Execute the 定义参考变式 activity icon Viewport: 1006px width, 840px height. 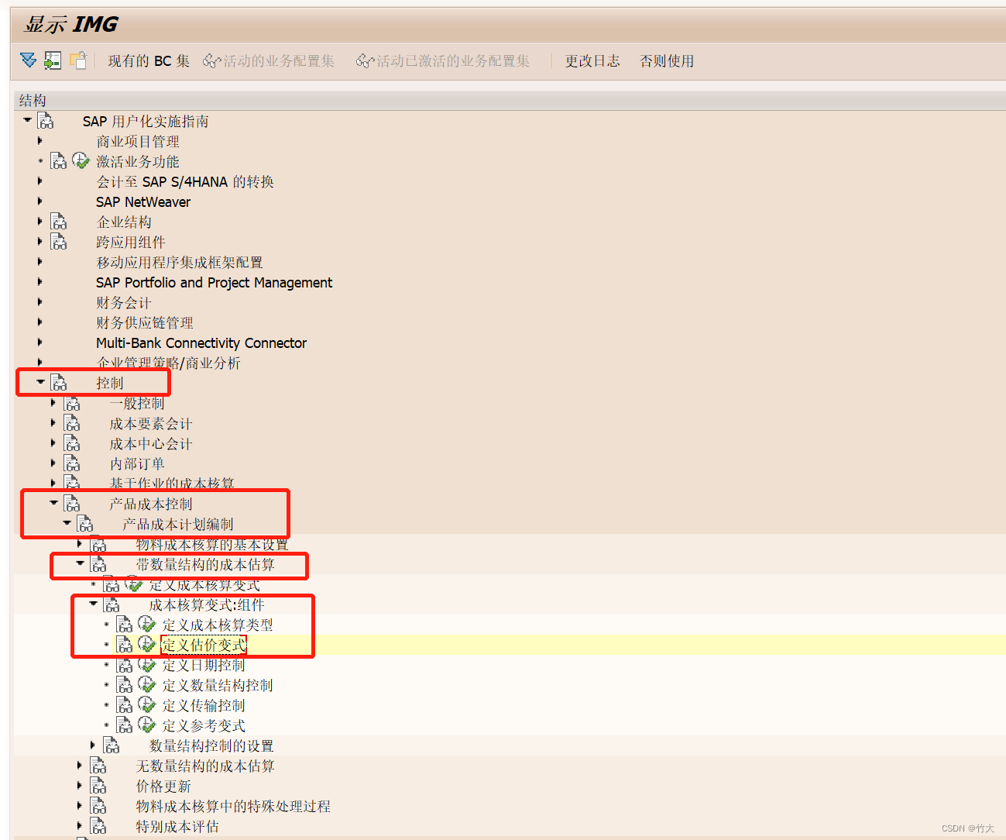coord(146,725)
